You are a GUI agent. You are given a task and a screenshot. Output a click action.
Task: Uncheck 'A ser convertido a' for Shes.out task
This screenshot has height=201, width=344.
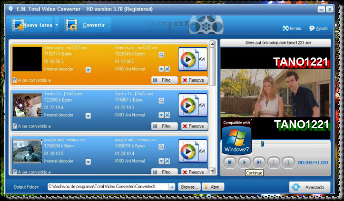click(15, 80)
